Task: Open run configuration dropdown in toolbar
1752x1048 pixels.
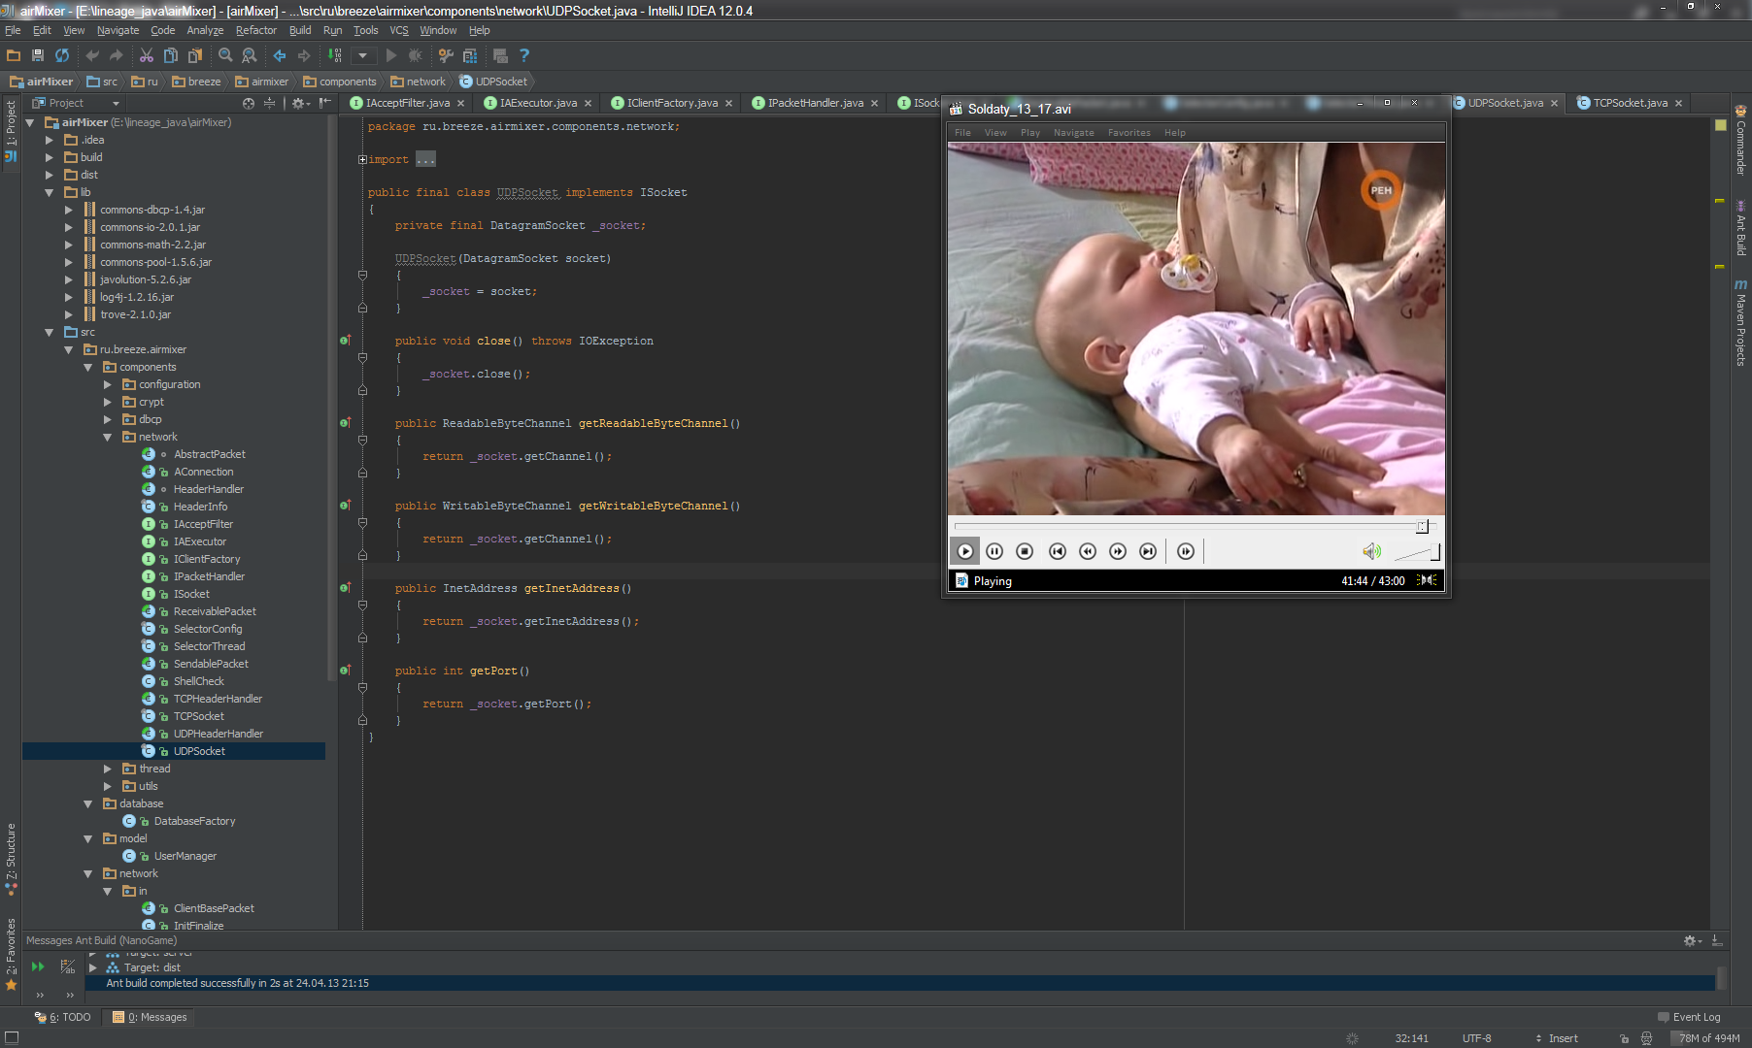Action: (362, 55)
